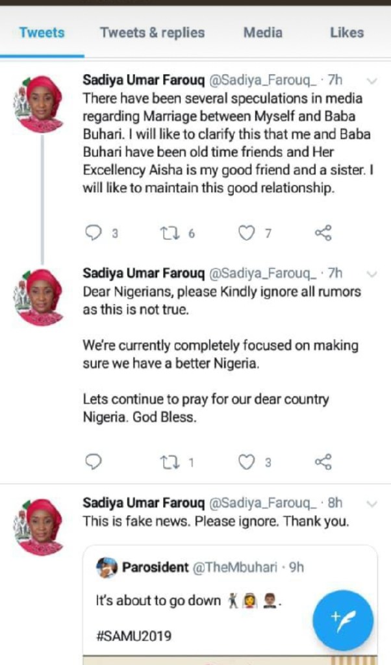Retweet the tweet about Baba Buhari friendship

[169, 233]
